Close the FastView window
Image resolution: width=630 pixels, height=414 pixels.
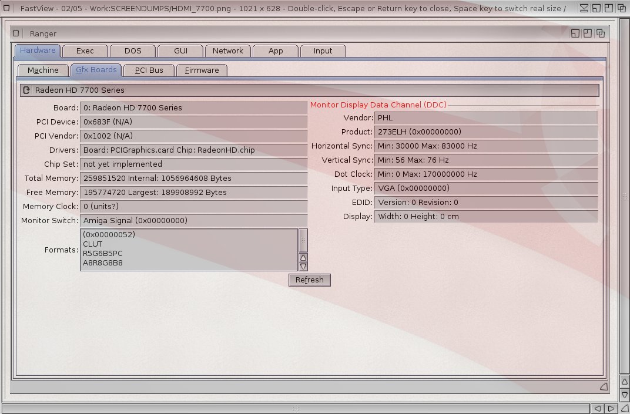click(x=6, y=8)
